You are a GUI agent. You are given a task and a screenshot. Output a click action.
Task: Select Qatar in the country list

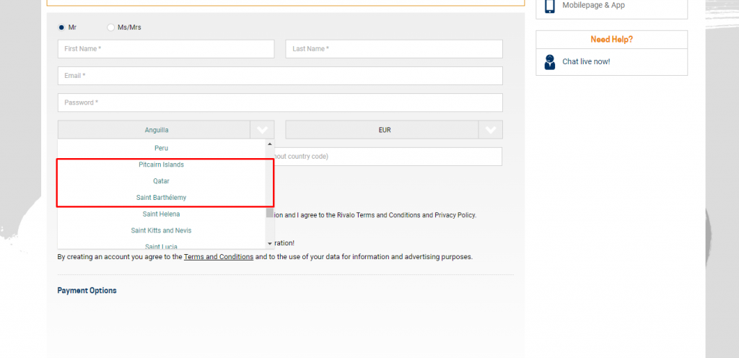click(x=161, y=181)
